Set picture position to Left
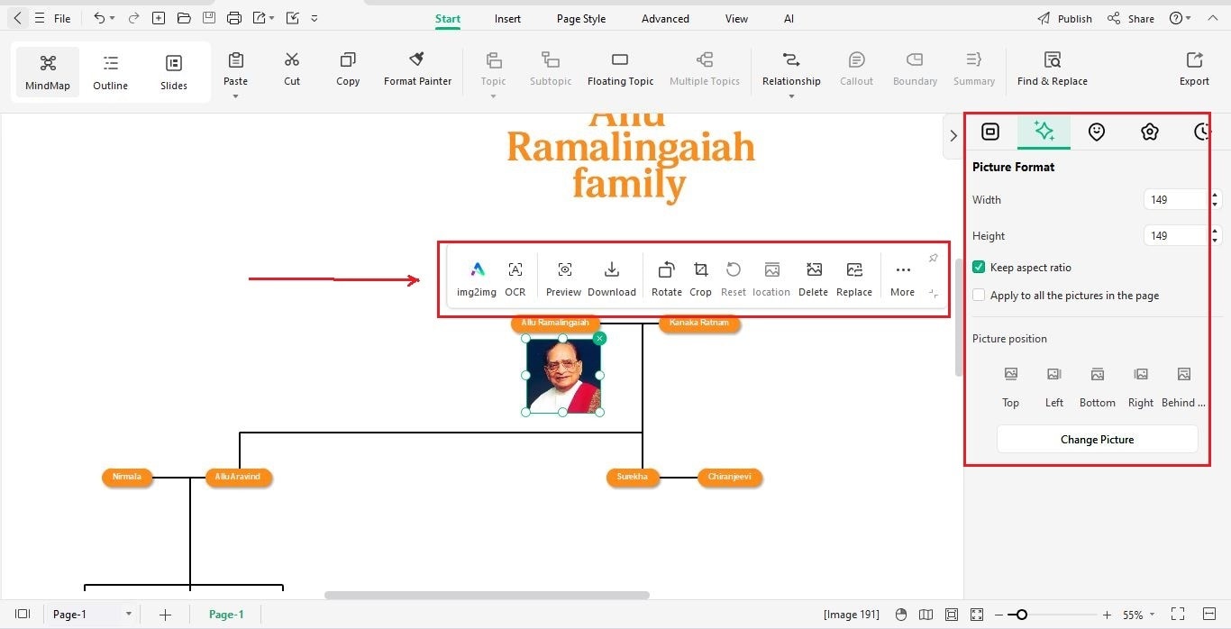This screenshot has height=629, width=1231. (1054, 386)
